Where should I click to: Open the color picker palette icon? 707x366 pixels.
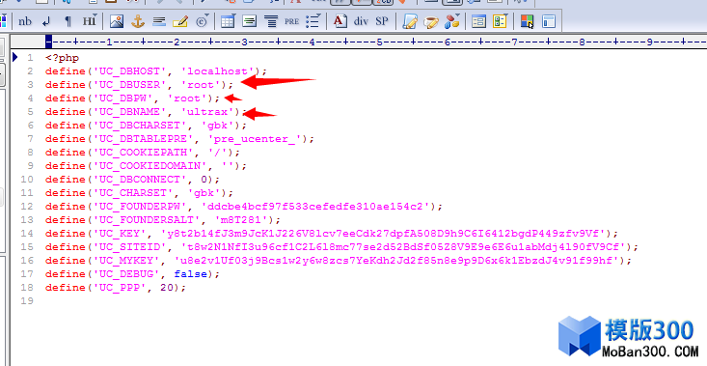tap(527, 21)
